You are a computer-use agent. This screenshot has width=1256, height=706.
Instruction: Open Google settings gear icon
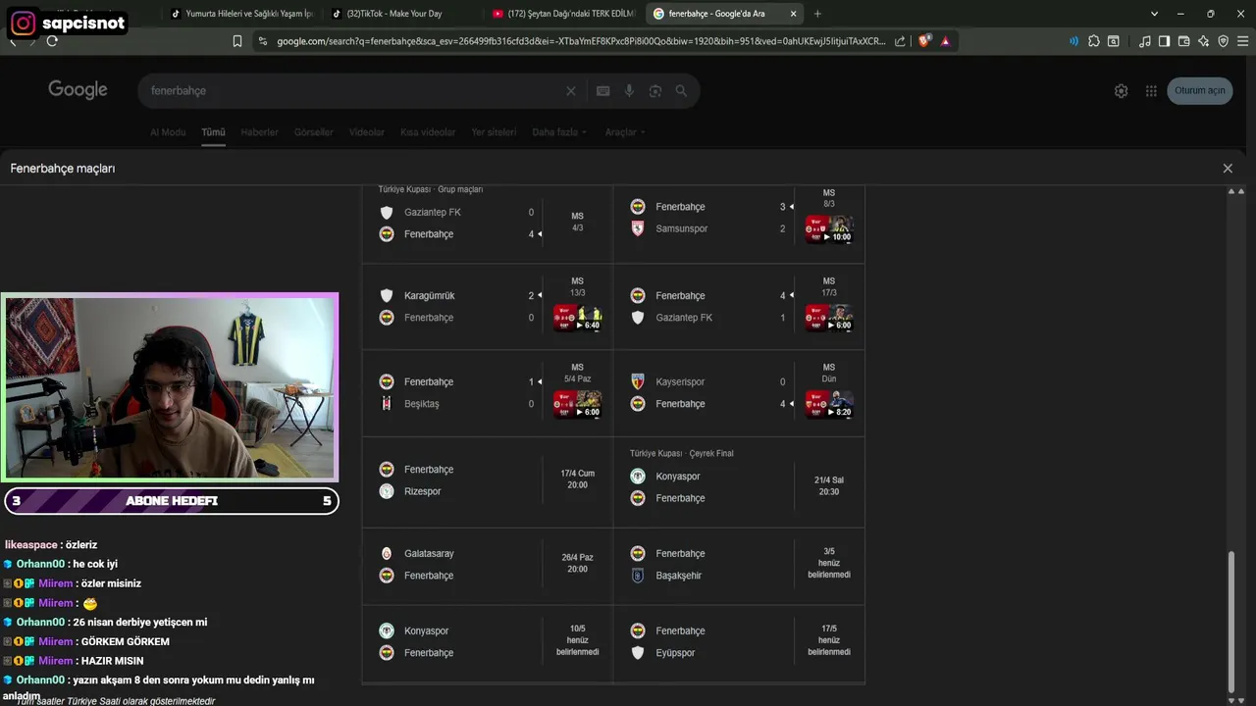click(1122, 90)
